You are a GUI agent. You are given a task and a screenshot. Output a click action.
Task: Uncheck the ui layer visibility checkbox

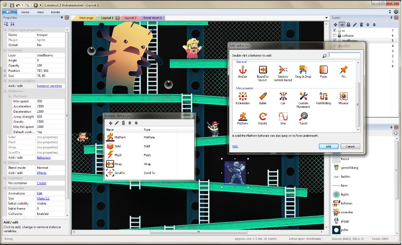335,30
